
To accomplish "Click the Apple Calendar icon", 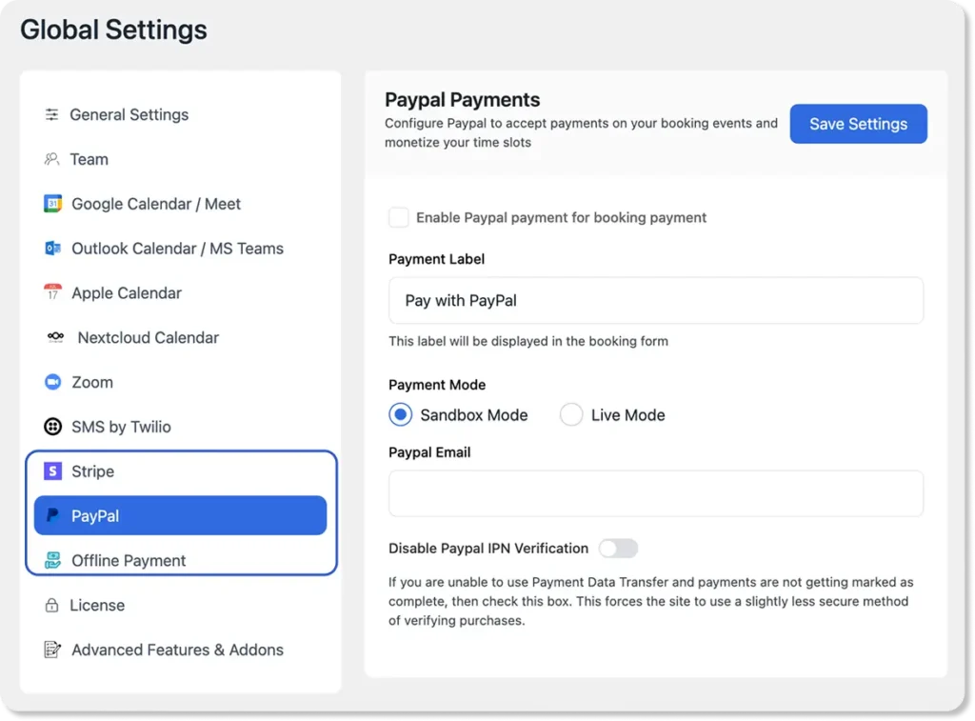I will point(53,293).
